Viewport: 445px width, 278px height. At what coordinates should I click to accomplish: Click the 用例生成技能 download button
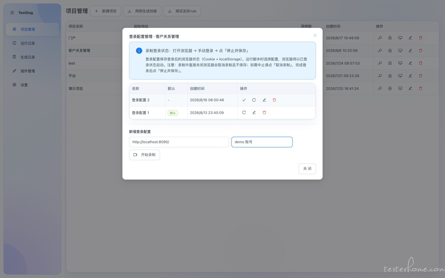pyautogui.click(x=142, y=11)
